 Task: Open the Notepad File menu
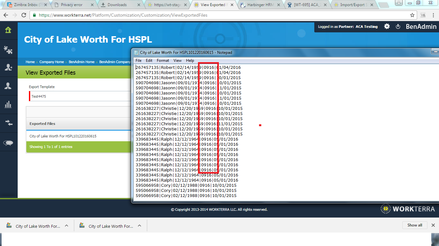pos(139,61)
